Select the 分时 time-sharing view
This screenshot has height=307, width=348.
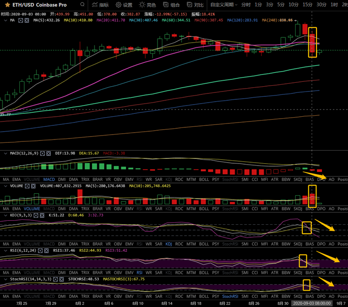tap(246, 5)
